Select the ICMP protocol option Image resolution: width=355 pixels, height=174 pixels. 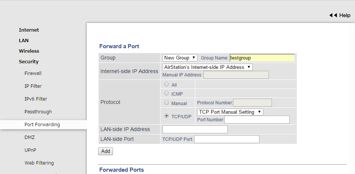click(x=167, y=93)
